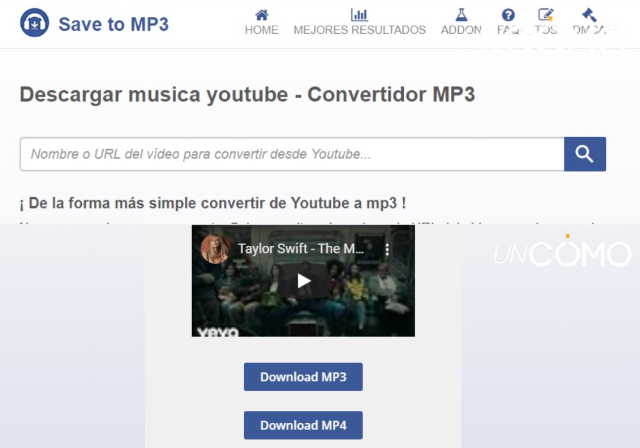Viewport: 640px width, 448px height.
Task: Play the Taylor Swift video preview
Action: click(303, 280)
